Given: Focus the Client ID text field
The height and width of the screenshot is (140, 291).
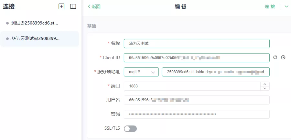Looking at the screenshot, I should click(x=196, y=57).
